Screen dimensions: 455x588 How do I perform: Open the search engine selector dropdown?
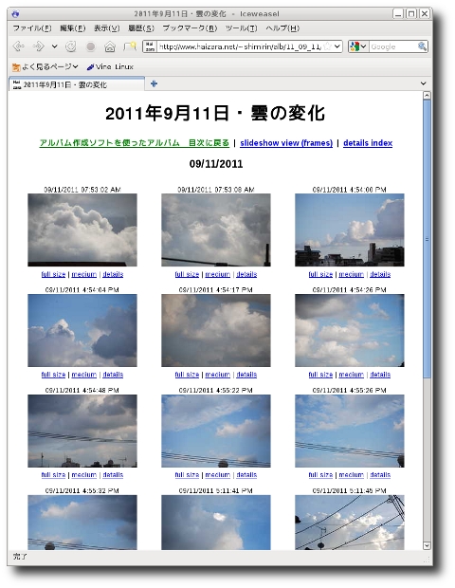click(x=358, y=46)
